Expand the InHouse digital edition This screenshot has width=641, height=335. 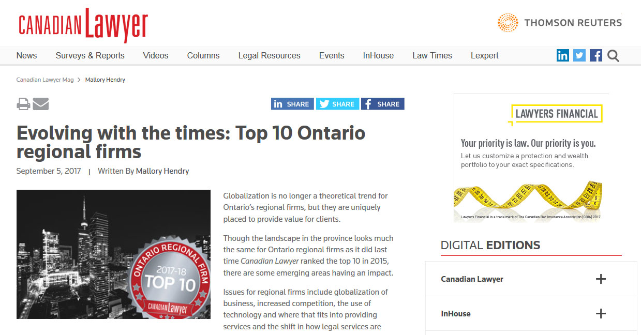[x=600, y=314]
